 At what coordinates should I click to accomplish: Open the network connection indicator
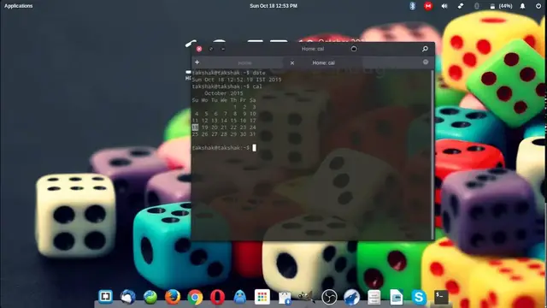[x=461, y=6]
